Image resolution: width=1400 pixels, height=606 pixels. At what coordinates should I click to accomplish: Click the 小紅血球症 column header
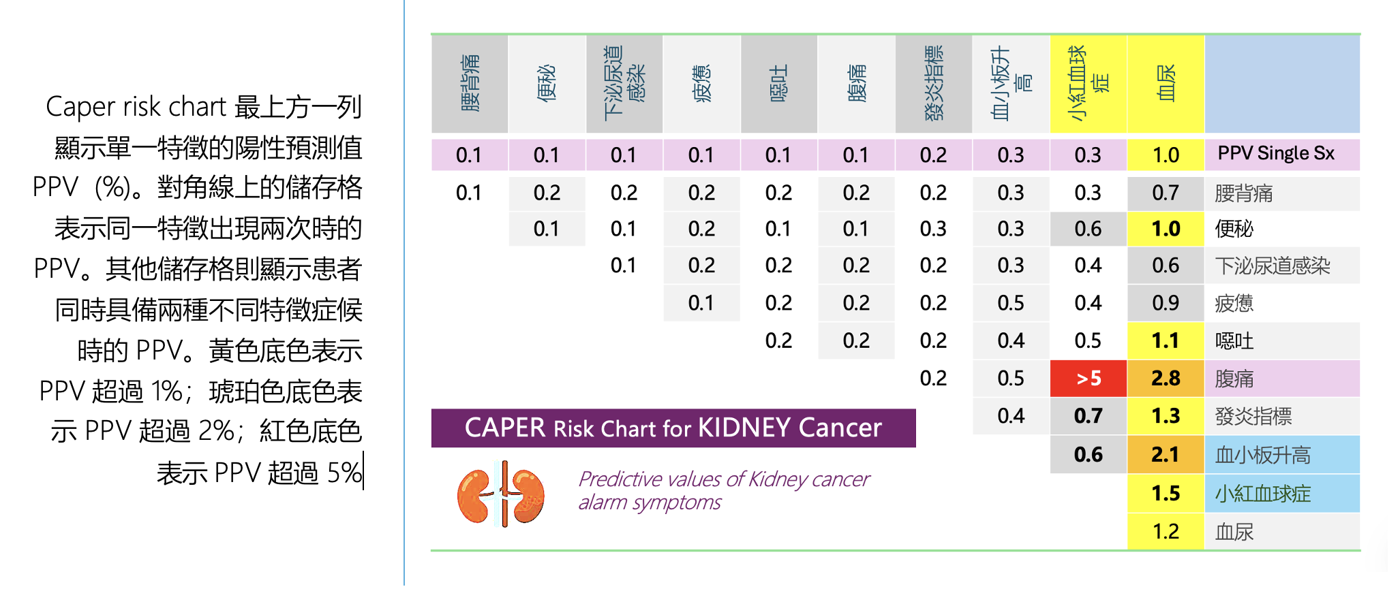1089,83
